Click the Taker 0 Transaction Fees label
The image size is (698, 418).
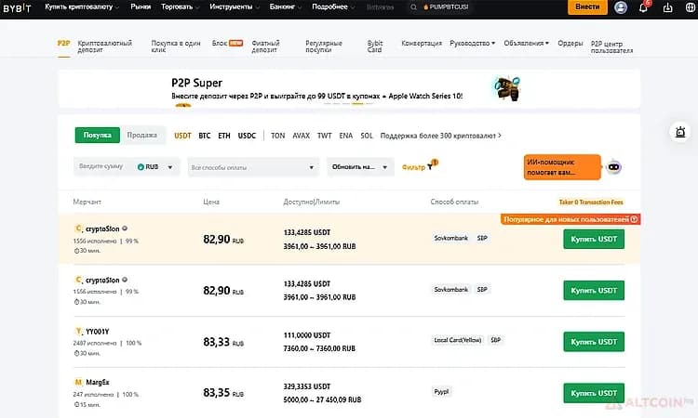[x=591, y=202]
